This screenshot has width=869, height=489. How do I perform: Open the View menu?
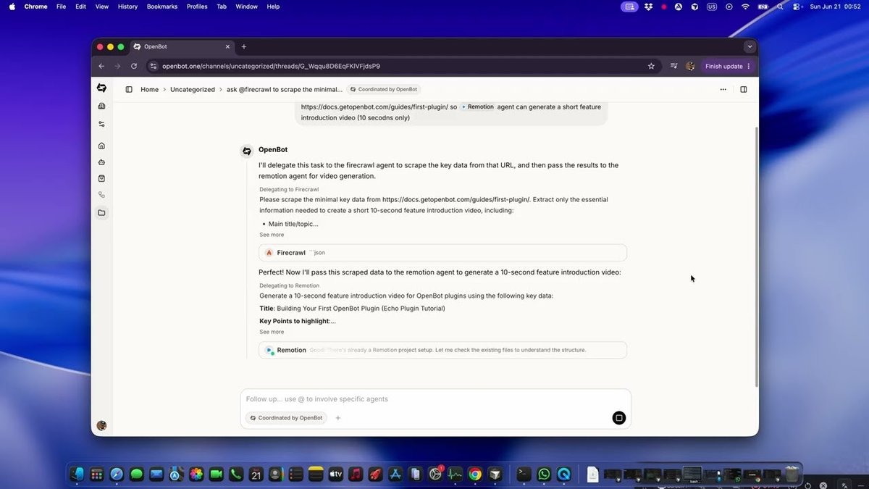(x=102, y=7)
